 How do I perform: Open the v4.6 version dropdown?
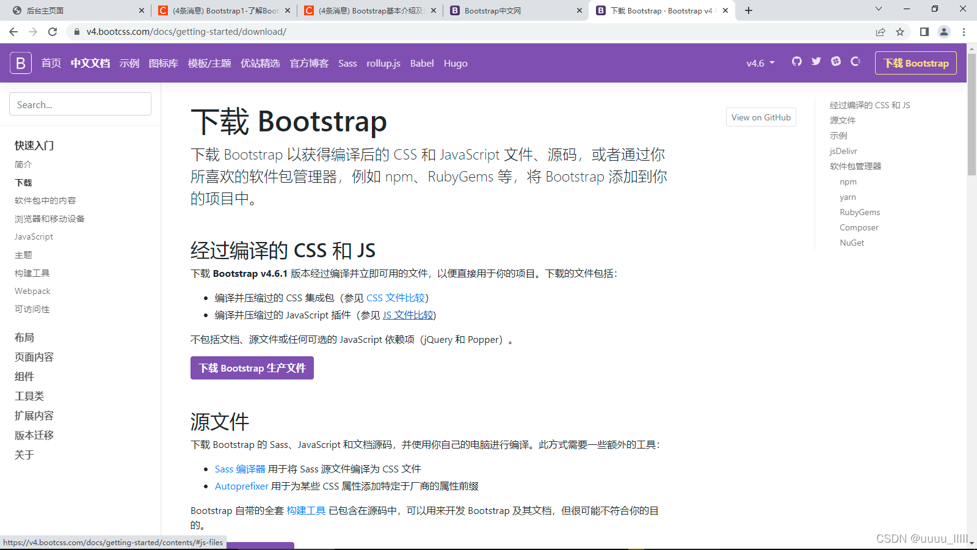(760, 63)
